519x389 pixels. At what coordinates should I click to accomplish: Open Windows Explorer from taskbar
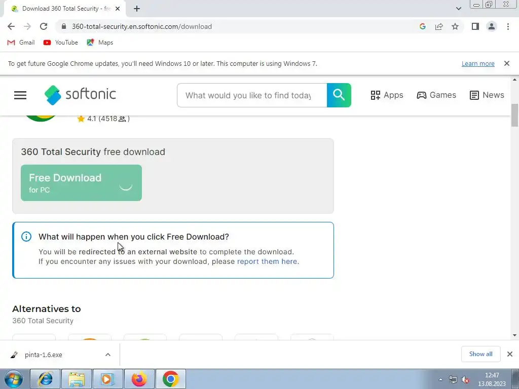click(77, 379)
